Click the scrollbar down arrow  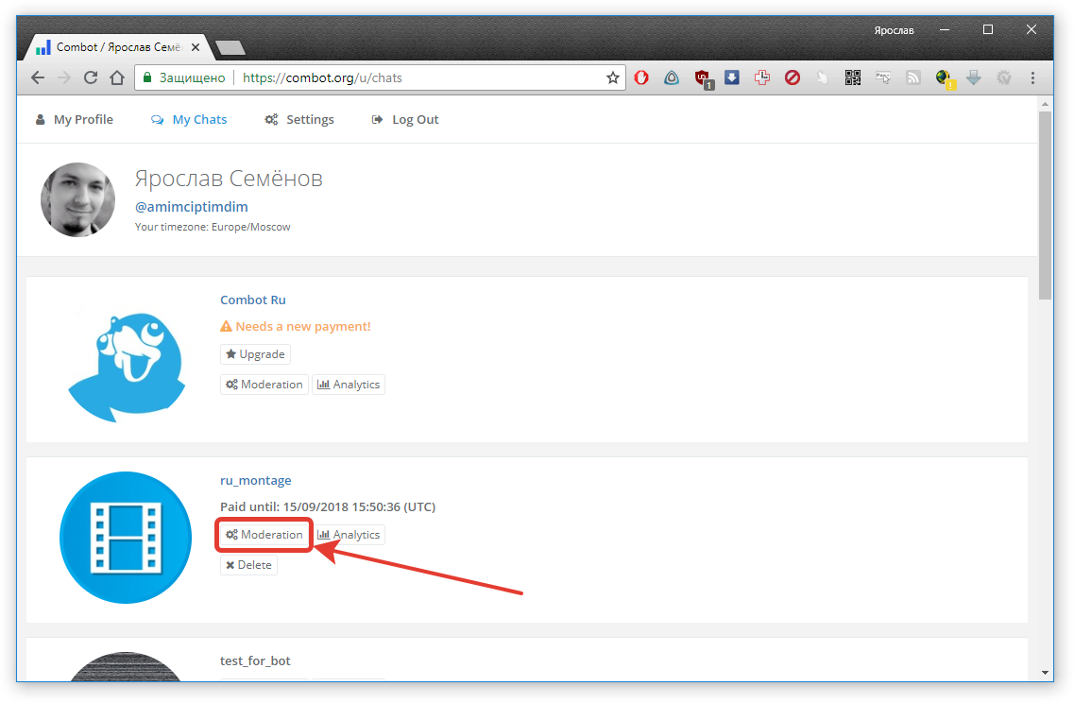[x=1045, y=673]
